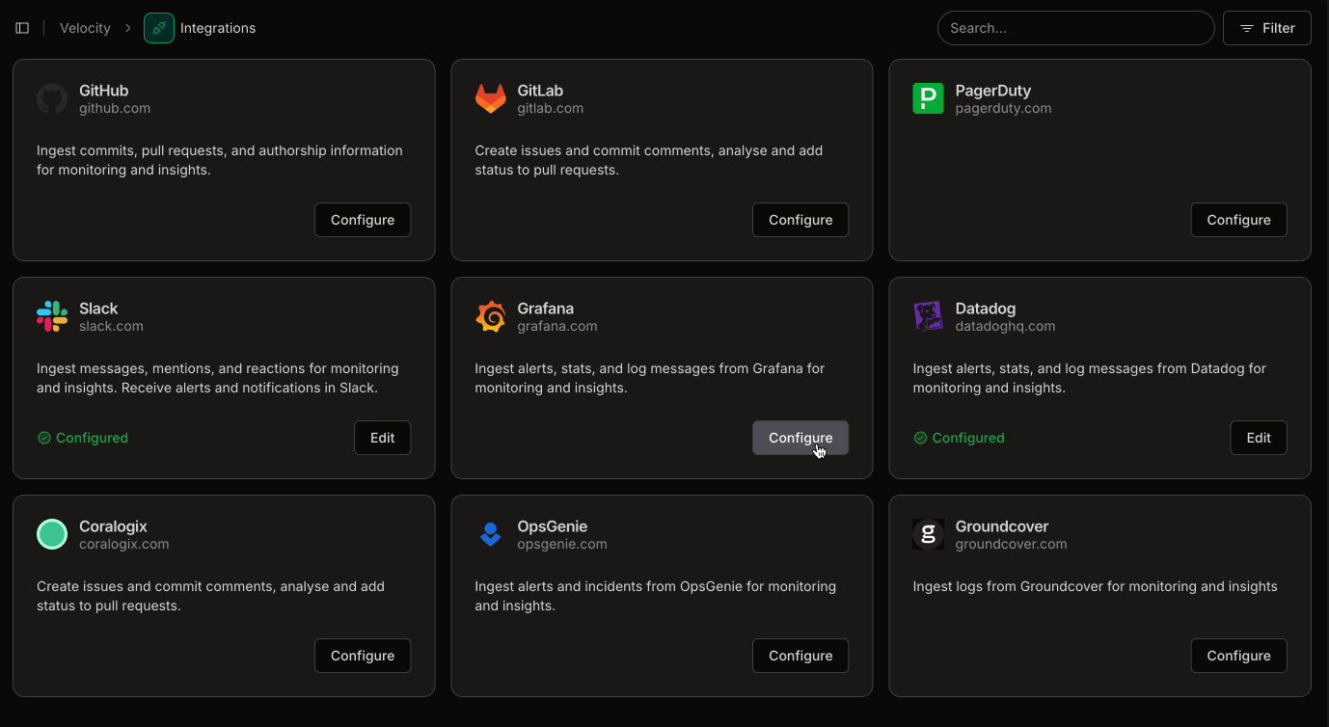Select the Grafana flame icon

tap(490, 315)
